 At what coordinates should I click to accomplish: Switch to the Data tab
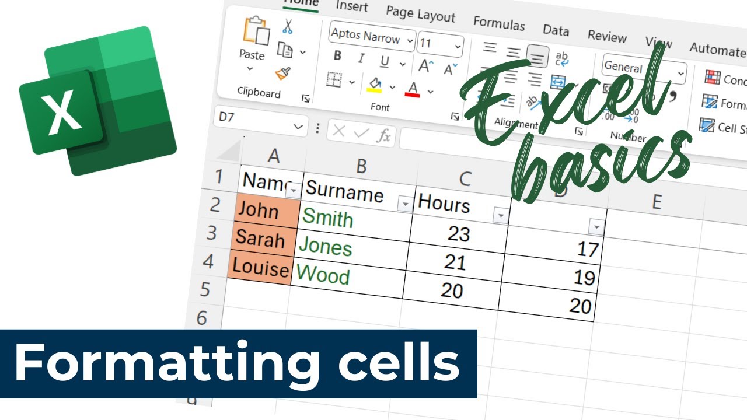[556, 30]
